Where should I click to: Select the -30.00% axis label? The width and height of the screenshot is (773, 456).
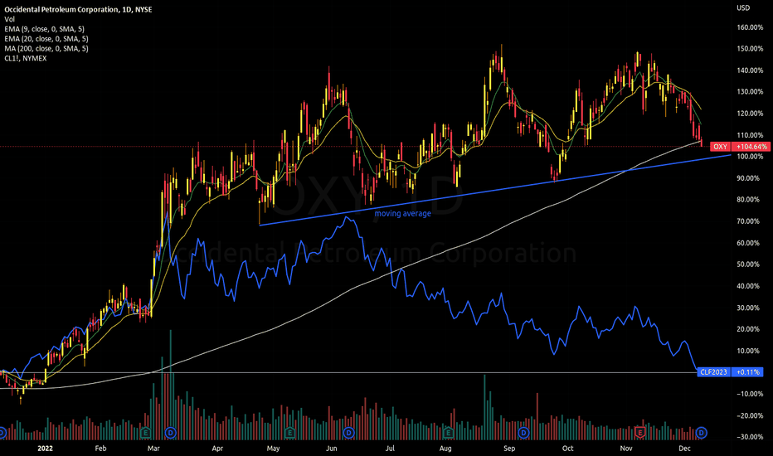click(x=750, y=437)
